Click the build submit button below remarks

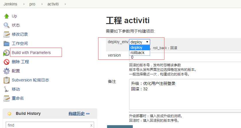(120, 127)
